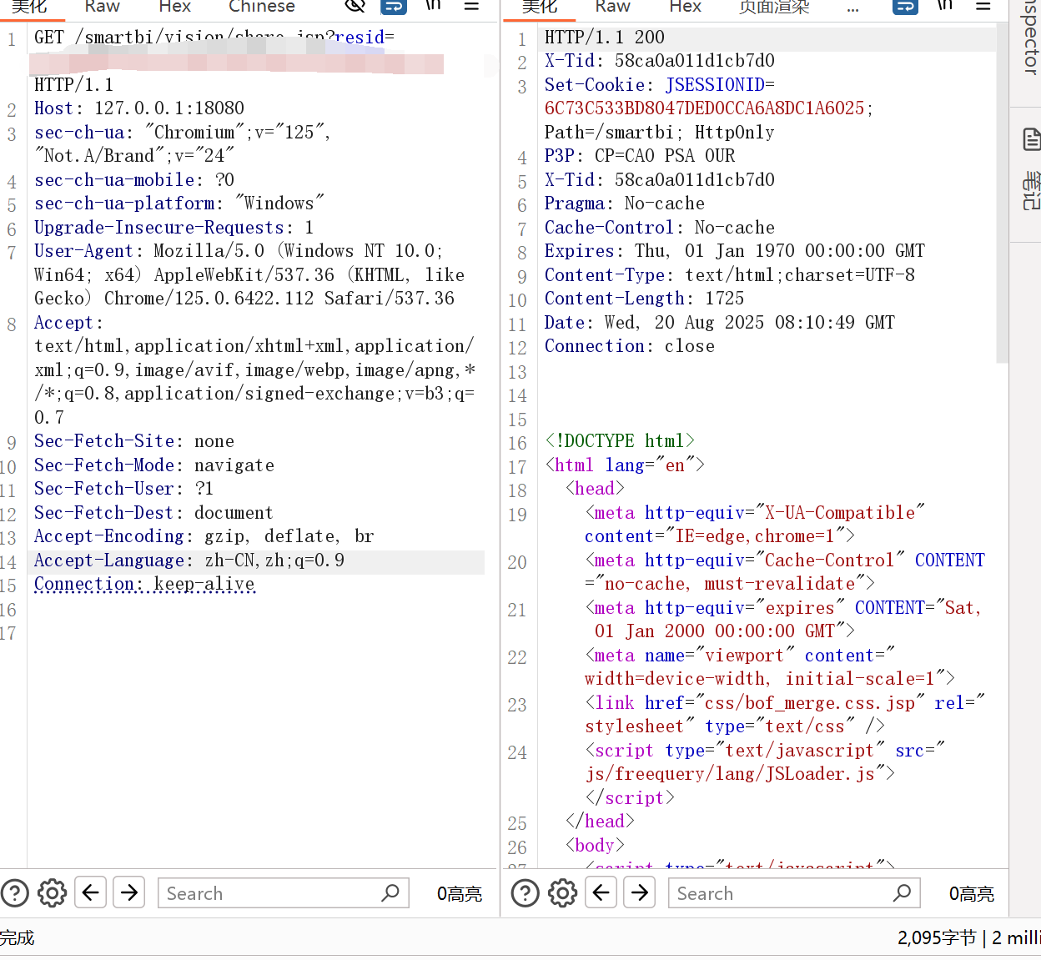
Task: Click the HTTP/1.1 200 status line
Action: click(x=605, y=38)
